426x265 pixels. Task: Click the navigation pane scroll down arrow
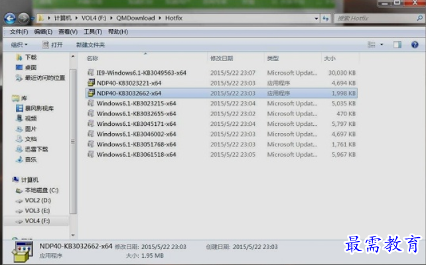click(73, 235)
